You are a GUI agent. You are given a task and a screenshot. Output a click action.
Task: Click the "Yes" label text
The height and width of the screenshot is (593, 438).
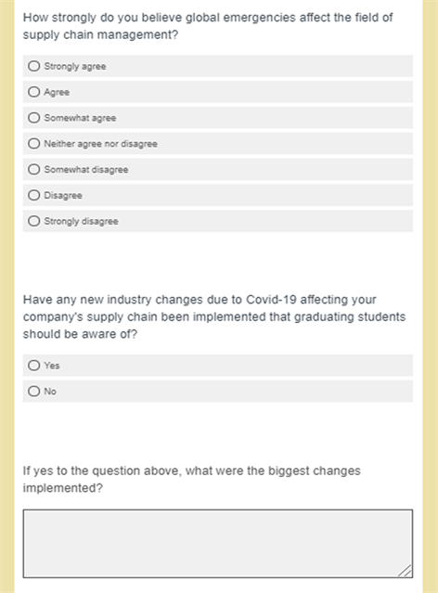pos(52,366)
